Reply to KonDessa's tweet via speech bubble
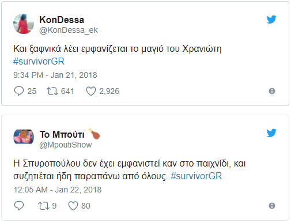The height and width of the screenshot is (223, 291). pos(19,91)
